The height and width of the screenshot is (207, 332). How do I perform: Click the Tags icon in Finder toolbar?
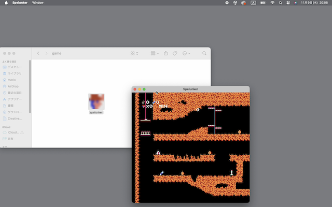click(x=175, y=53)
